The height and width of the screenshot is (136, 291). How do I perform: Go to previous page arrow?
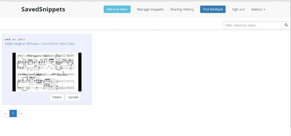click(5, 114)
